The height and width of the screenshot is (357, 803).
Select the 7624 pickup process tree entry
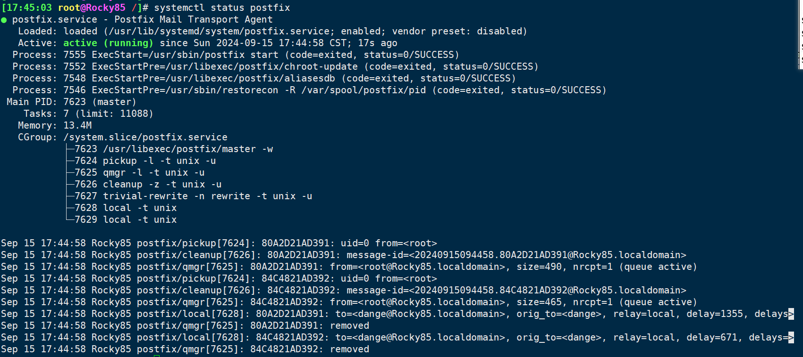click(145, 161)
